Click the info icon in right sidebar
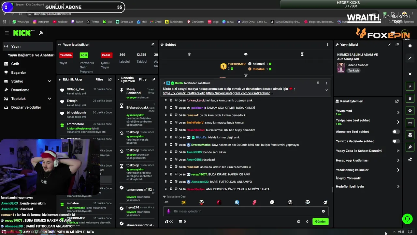Screen dimensions: 417x235 [x=410, y=46]
